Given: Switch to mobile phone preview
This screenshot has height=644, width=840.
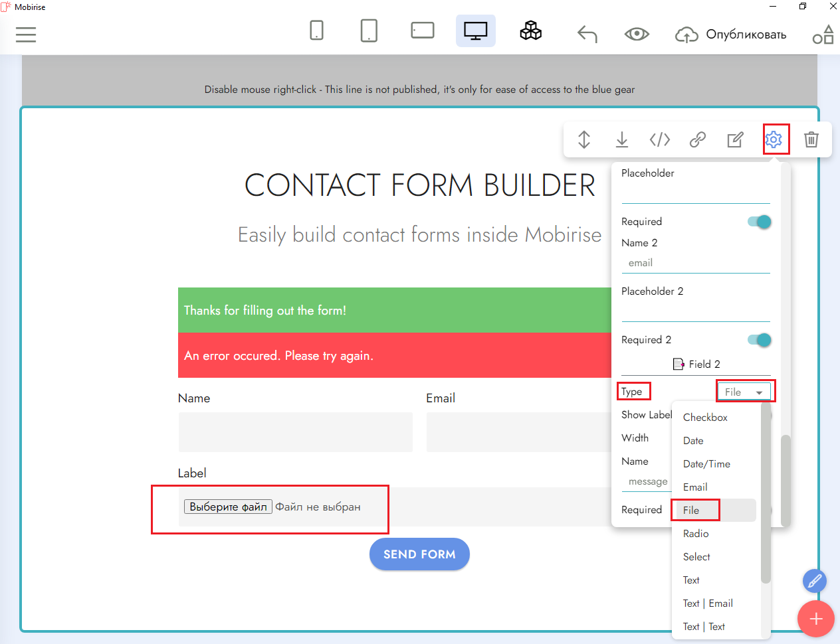Looking at the screenshot, I should coord(317,31).
